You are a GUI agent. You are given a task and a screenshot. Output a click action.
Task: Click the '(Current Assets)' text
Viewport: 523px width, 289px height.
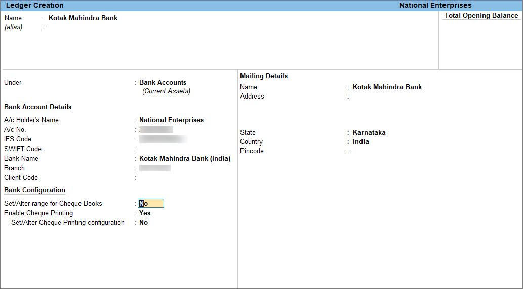pyautogui.click(x=167, y=91)
